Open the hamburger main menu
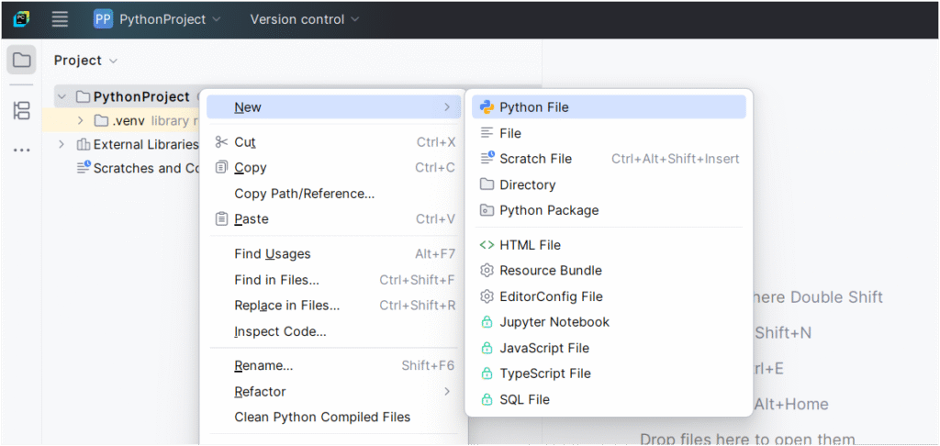 [60, 19]
